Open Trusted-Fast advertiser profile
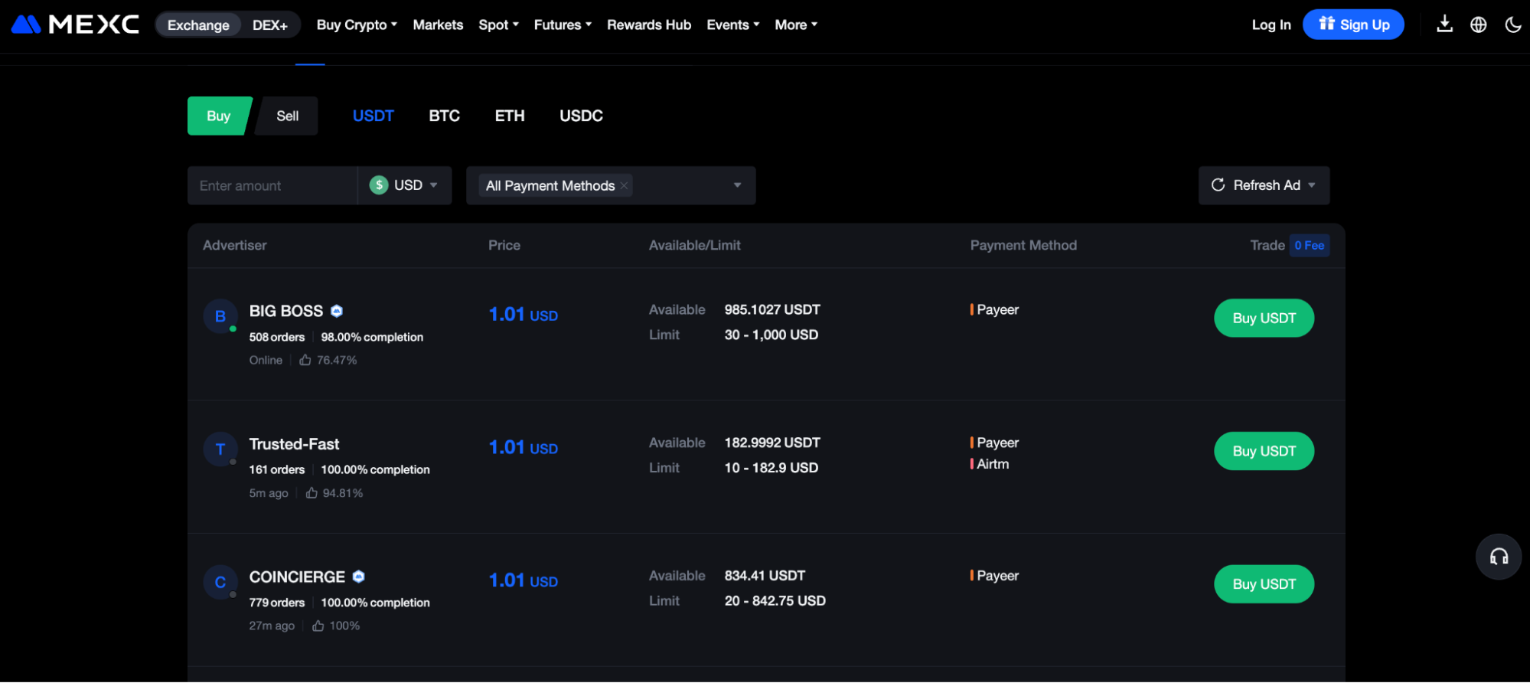This screenshot has width=1530, height=683. point(294,444)
